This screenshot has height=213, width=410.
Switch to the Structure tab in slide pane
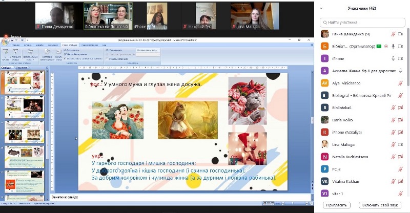pyautogui.click(x=22, y=68)
